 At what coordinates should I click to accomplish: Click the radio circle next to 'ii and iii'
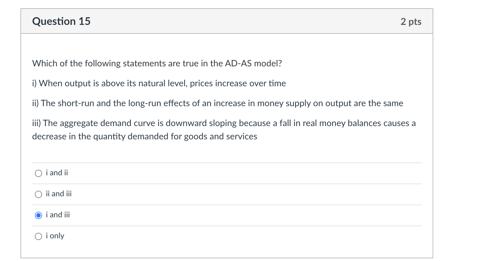point(38,194)
